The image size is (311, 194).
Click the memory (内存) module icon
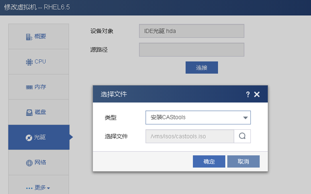tap(29, 87)
